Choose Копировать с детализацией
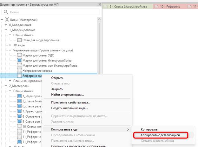The width and height of the screenshot is (198, 147). point(160,135)
